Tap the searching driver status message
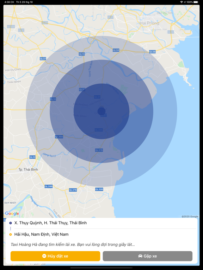 73,245
